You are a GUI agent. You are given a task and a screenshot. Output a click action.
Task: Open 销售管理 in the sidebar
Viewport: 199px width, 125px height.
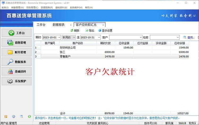pos(17,42)
